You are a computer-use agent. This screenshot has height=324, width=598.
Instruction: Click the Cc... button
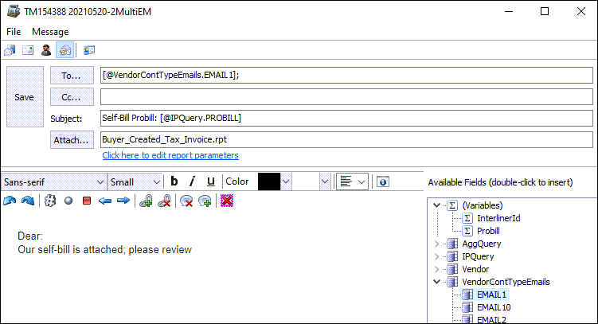click(x=72, y=97)
